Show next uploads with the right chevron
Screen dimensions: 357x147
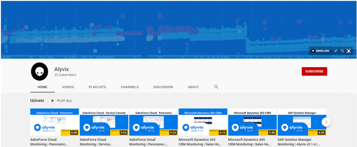click(x=326, y=122)
